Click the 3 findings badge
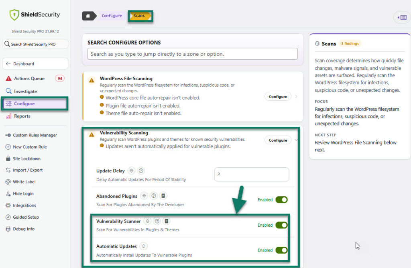The image size is (411, 268). (350, 43)
